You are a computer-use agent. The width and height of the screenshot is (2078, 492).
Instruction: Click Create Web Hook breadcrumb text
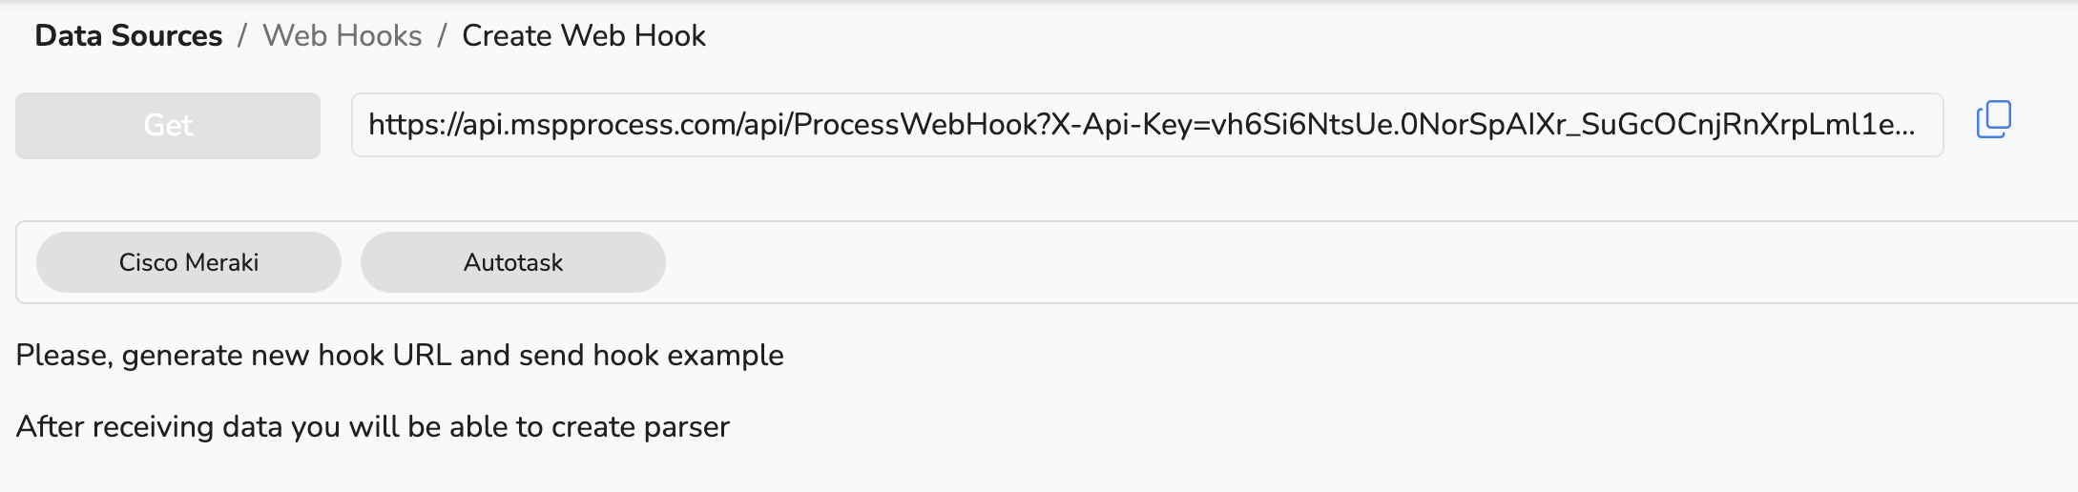tap(584, 36)
